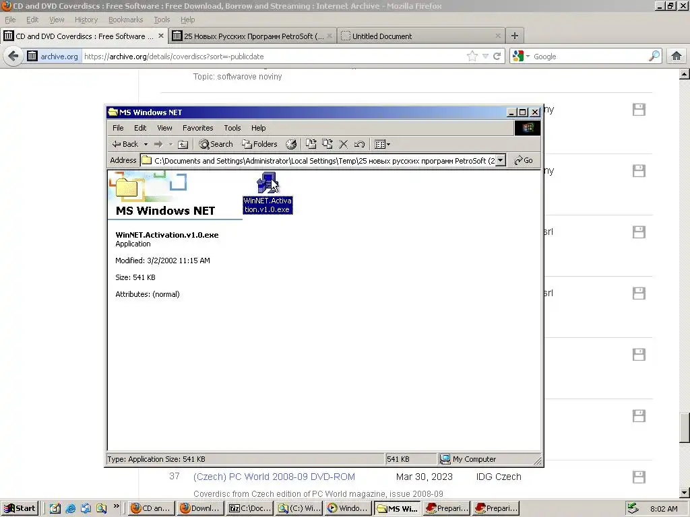Open the Back history dropdown arrow

(146, 144)
